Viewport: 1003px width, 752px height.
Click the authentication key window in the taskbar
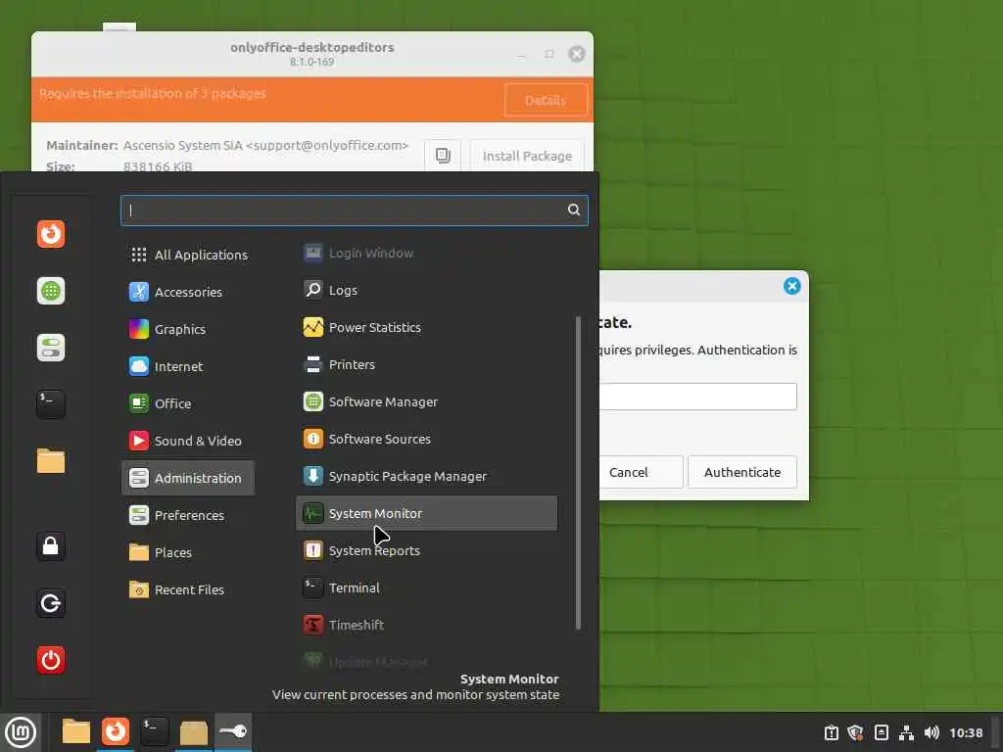coord(233,731)
